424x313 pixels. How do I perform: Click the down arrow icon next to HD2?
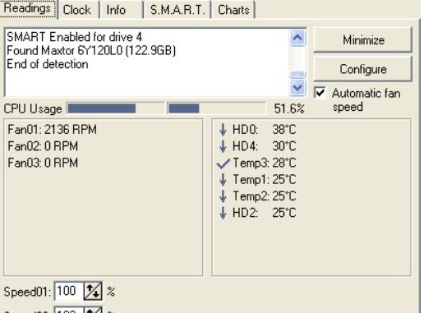tap(223, 213)
